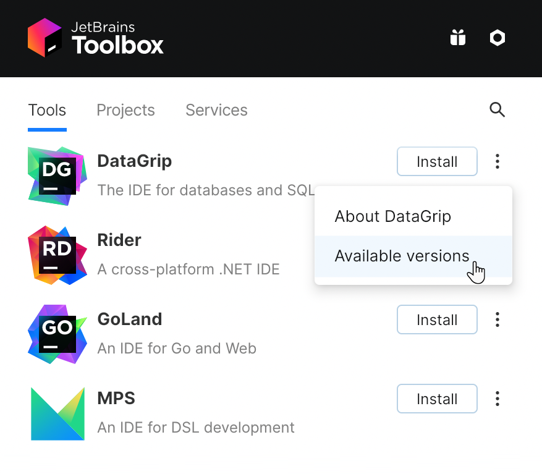Install DataGrip

click(x=437, y=161)
